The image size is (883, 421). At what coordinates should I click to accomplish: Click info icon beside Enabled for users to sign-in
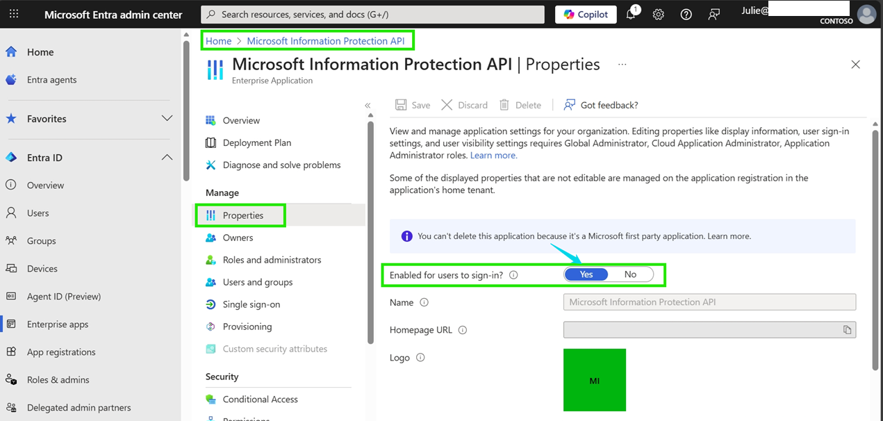tap(513, 274)
